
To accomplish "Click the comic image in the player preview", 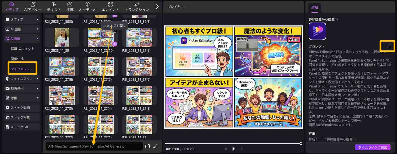I will click(x=233, y=77).
